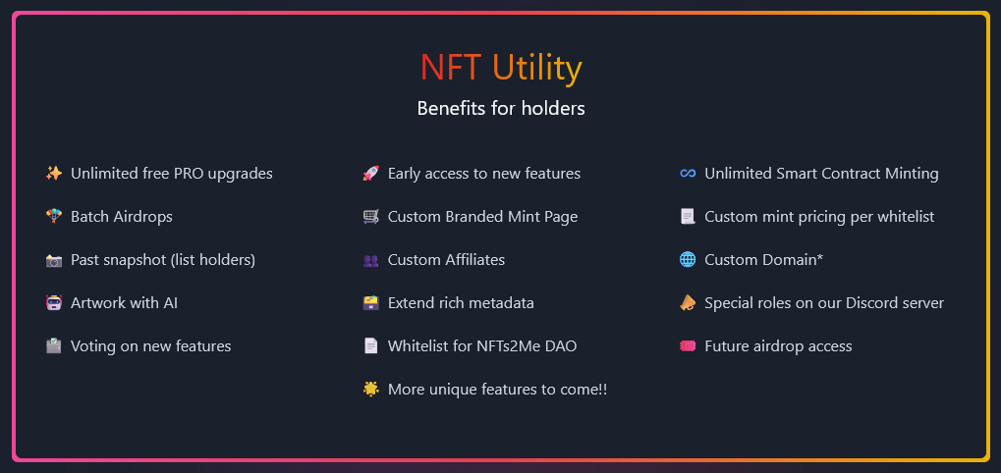Click the sparkles icon beside PRO upgrades
Viewport: 1001px width, 473px height.
coord(54,174)
